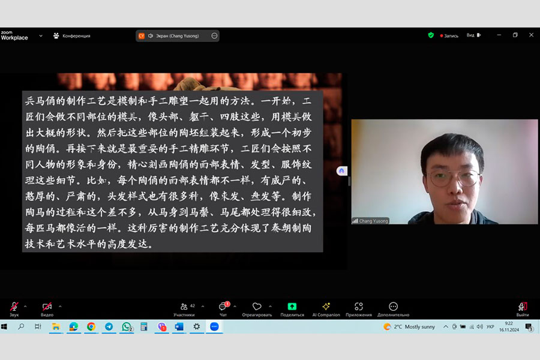Open Calculator from taskbar
The image size is (540, 360).
tap(144, 326)
